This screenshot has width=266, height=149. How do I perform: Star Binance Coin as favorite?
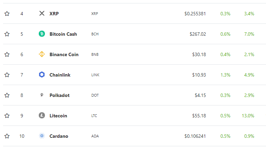(7, 54)
